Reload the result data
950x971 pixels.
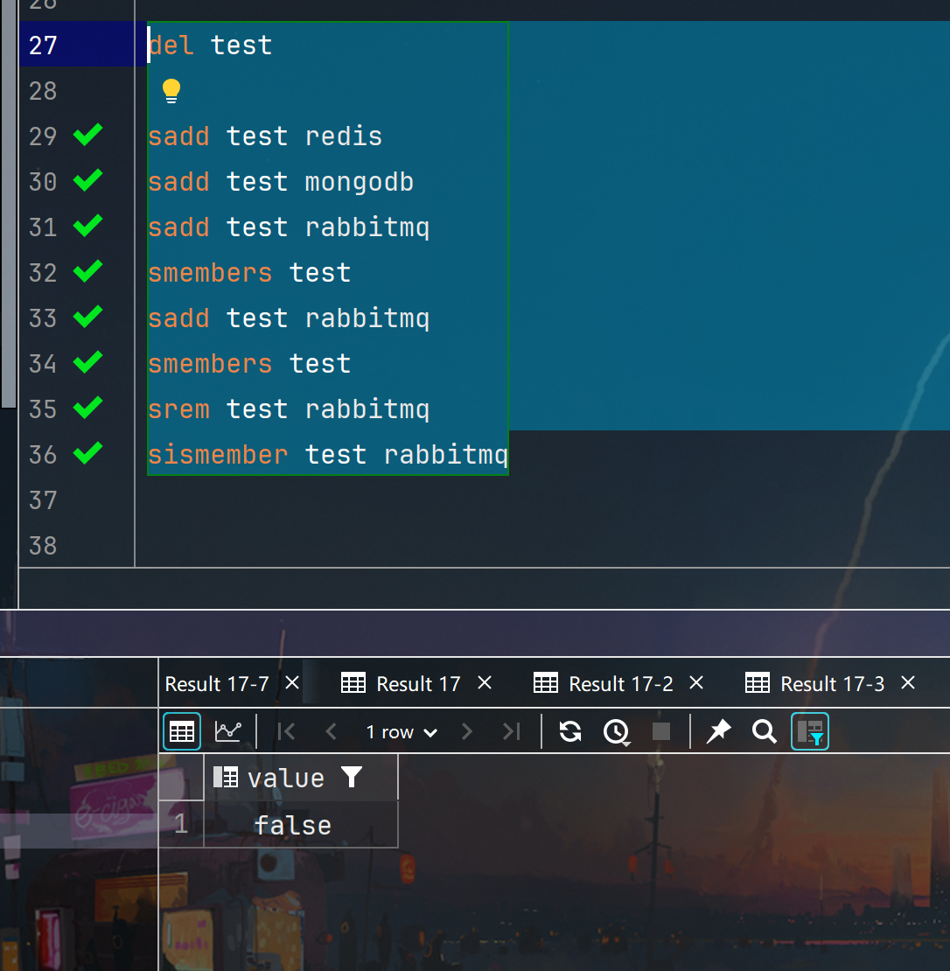(x=570, y=731)
